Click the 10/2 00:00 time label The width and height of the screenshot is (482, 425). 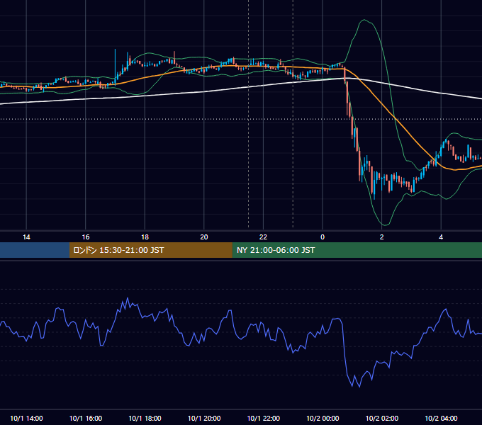pyautogui.click(x=323, y=418)
